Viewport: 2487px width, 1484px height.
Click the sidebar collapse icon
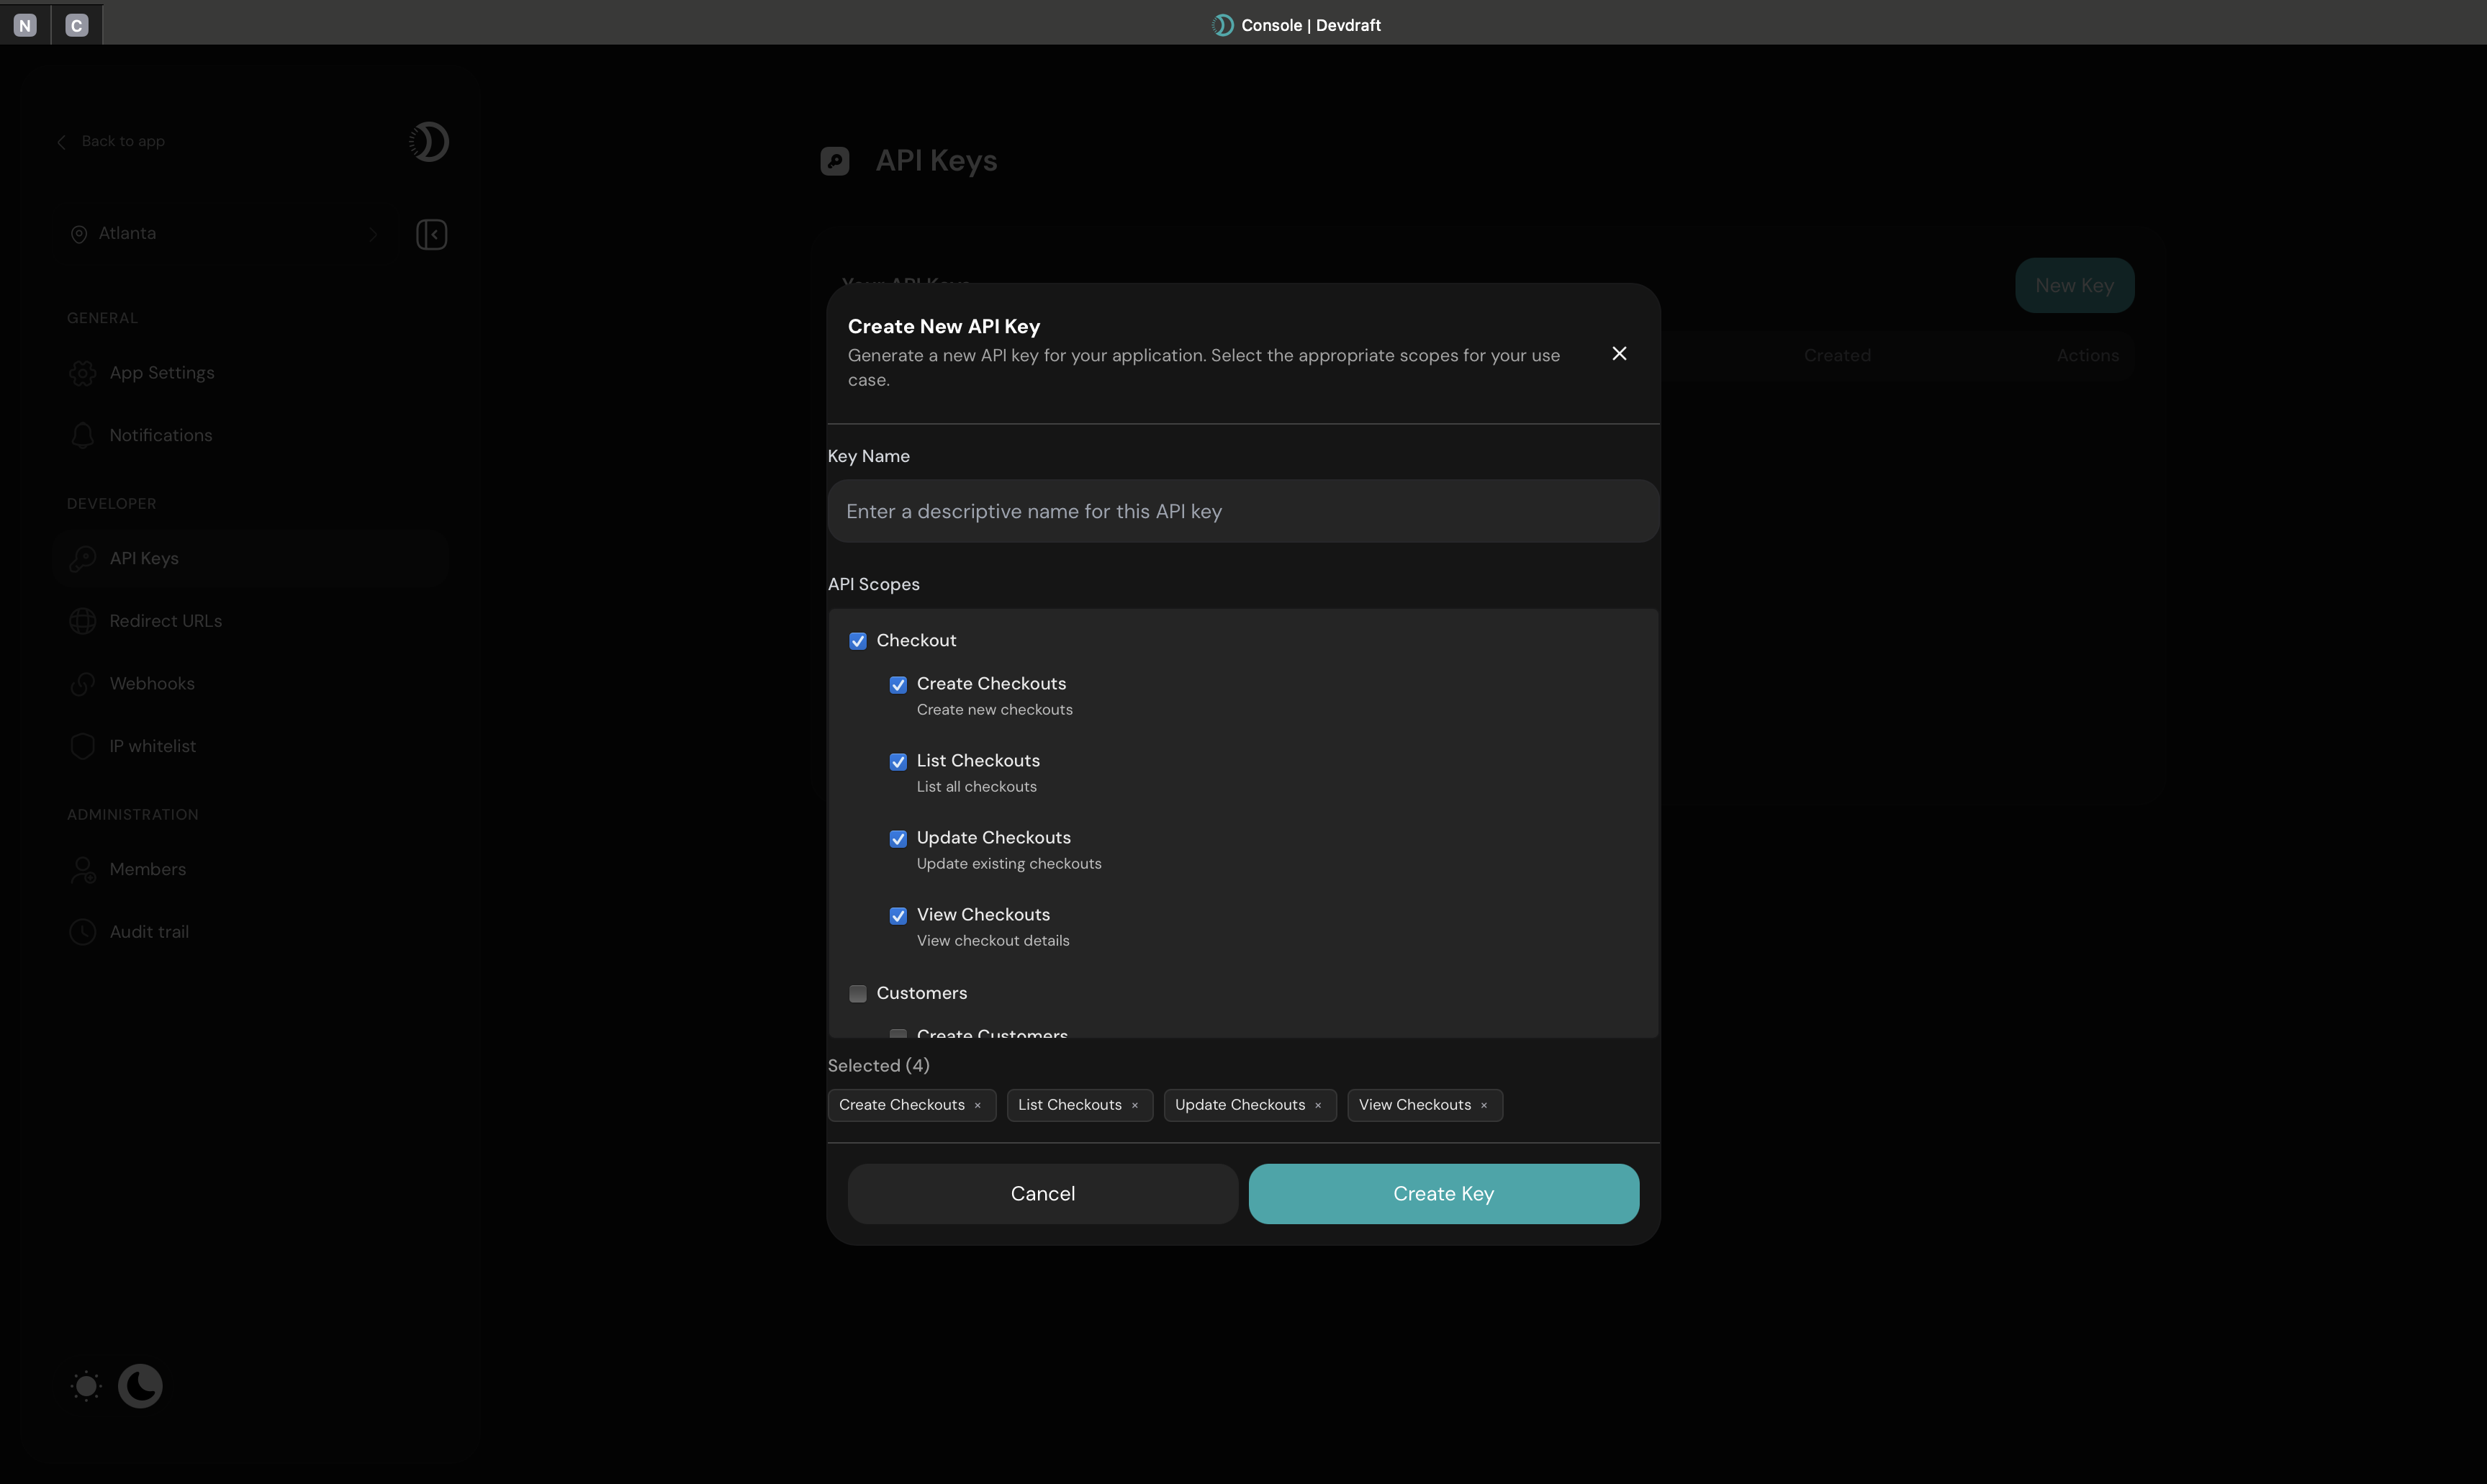pos(431,233)
